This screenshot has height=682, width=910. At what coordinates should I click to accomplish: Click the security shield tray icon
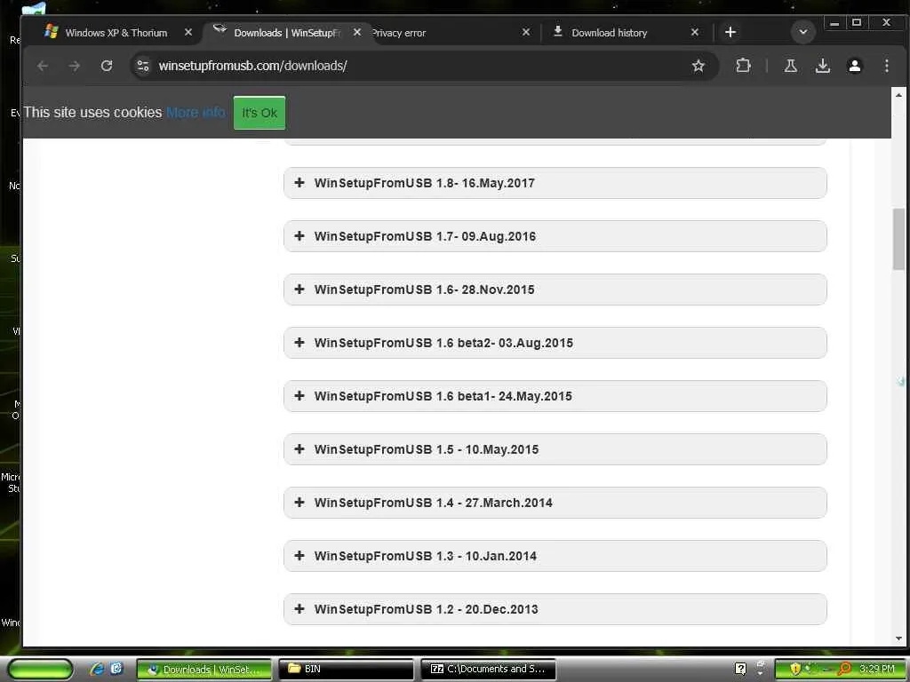(x=794, y=669)
